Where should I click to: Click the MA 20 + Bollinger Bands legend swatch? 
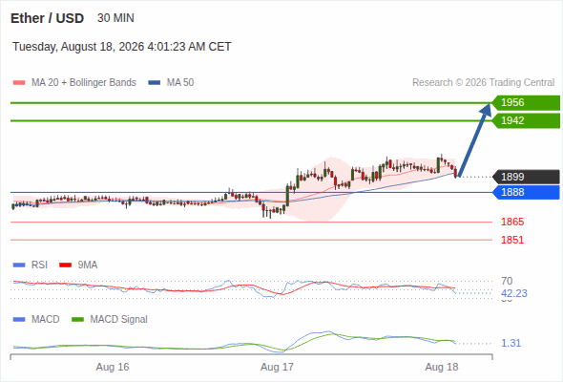point(19,83)
